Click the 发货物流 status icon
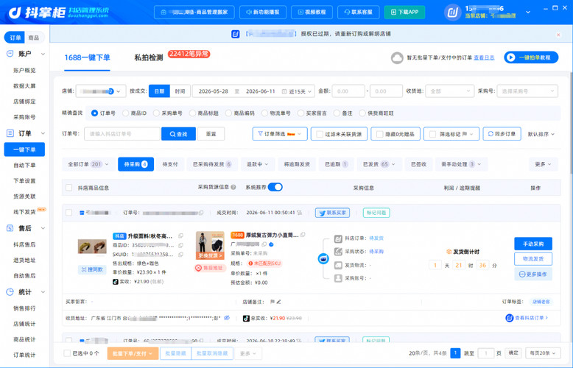The height and width of the screenshot is (368, 573). coord(338,265)
